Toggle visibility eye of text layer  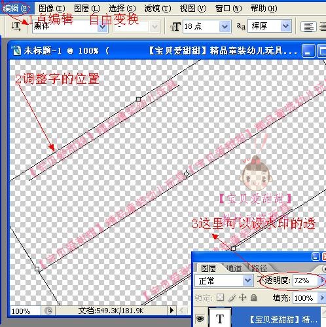click(x=200, y=319)
